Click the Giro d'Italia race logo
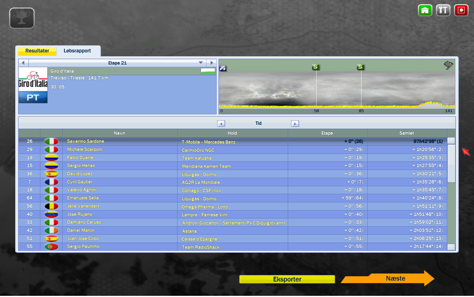 click(x=33, y=79)
